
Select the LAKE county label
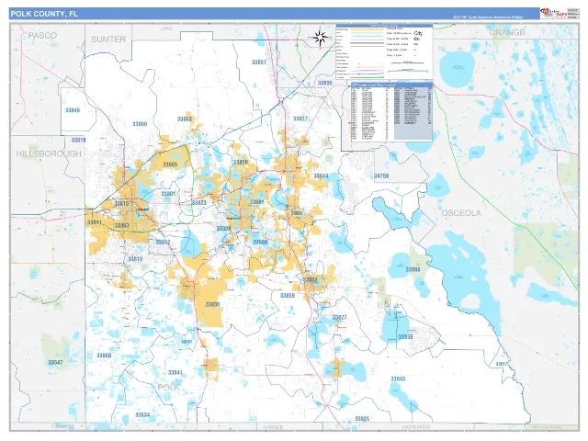[166, 28]
